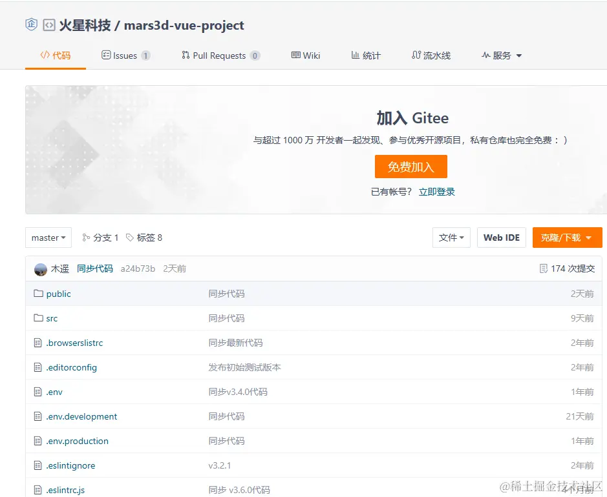Screen dimensions: 607x497
Task: Click the file icon for .env.development
Action: [38, 416]
